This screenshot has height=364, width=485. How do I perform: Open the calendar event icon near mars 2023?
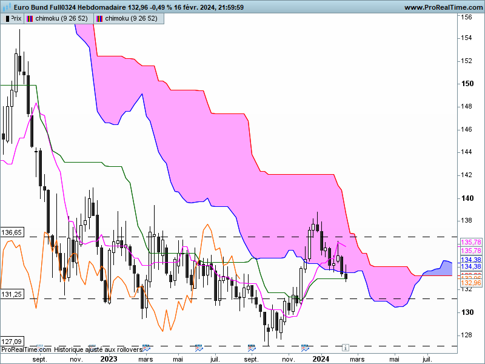click(x=146, y=348)
